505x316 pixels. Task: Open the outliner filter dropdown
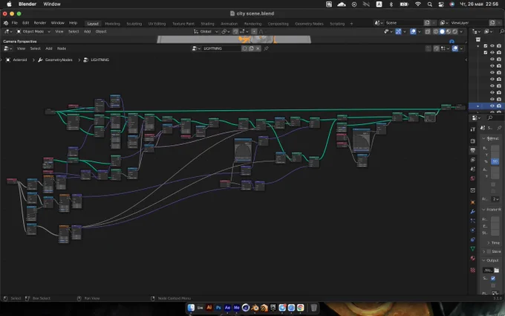click(489, 31)
